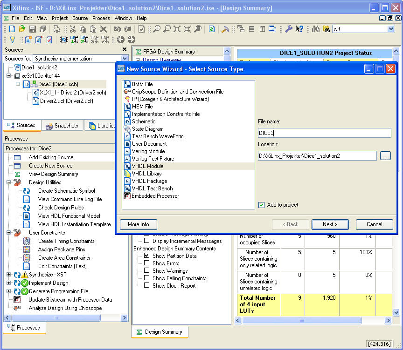Click the File name input field
Image resolution: width=403 pixels, height=350 pixels.
point(324,133)
